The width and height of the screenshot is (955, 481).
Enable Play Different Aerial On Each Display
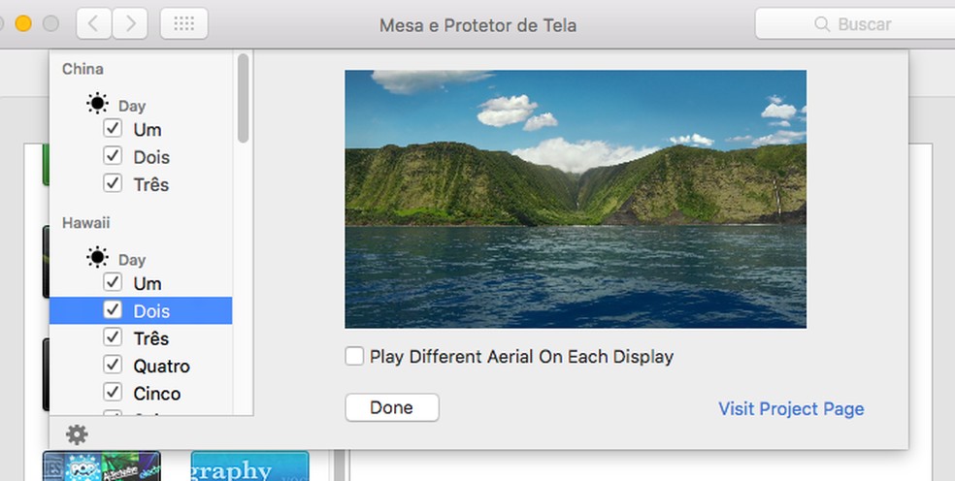pos(354,356)
